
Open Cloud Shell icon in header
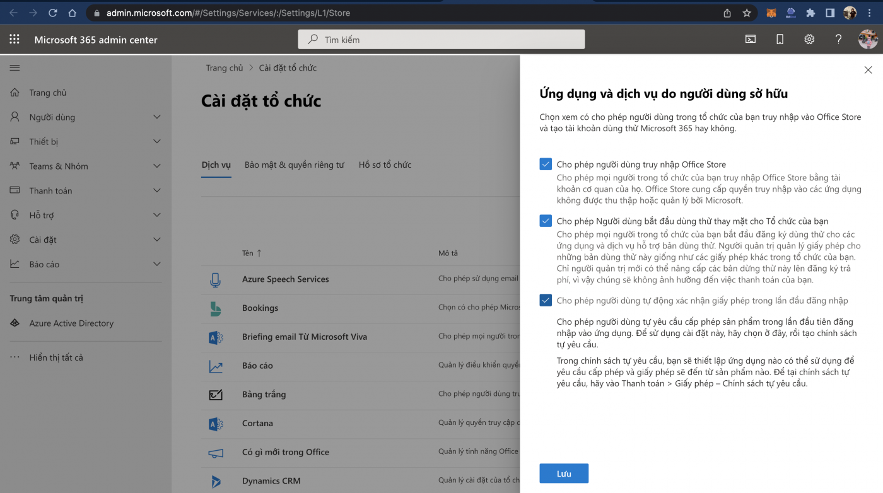pos(751,39)
